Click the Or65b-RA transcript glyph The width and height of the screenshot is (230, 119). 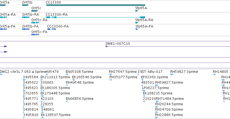pyautogui.click(x=26, y=17)
